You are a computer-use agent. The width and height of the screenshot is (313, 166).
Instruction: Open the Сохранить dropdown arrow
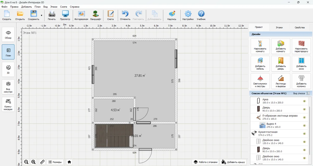pyautogui.click(x=41, y=16)
